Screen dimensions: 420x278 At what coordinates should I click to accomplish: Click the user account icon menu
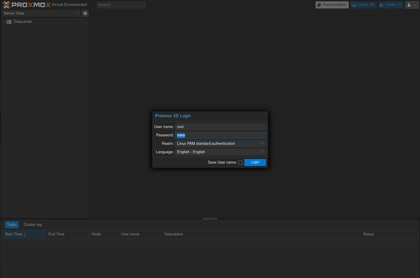pyautogui.click(x=412, y=5)
